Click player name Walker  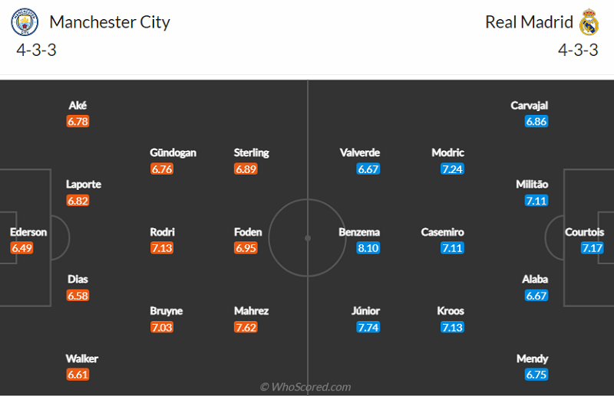(x=82, y=358)
